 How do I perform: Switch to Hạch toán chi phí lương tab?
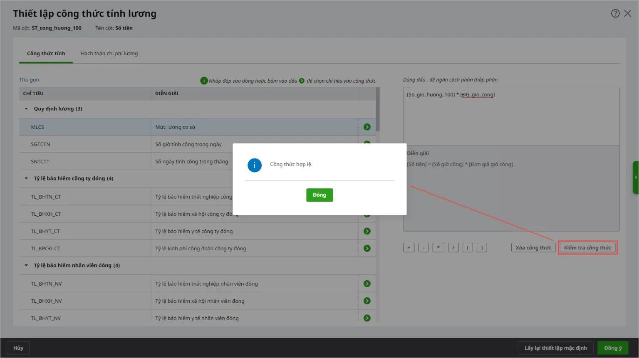coord(109,54)
